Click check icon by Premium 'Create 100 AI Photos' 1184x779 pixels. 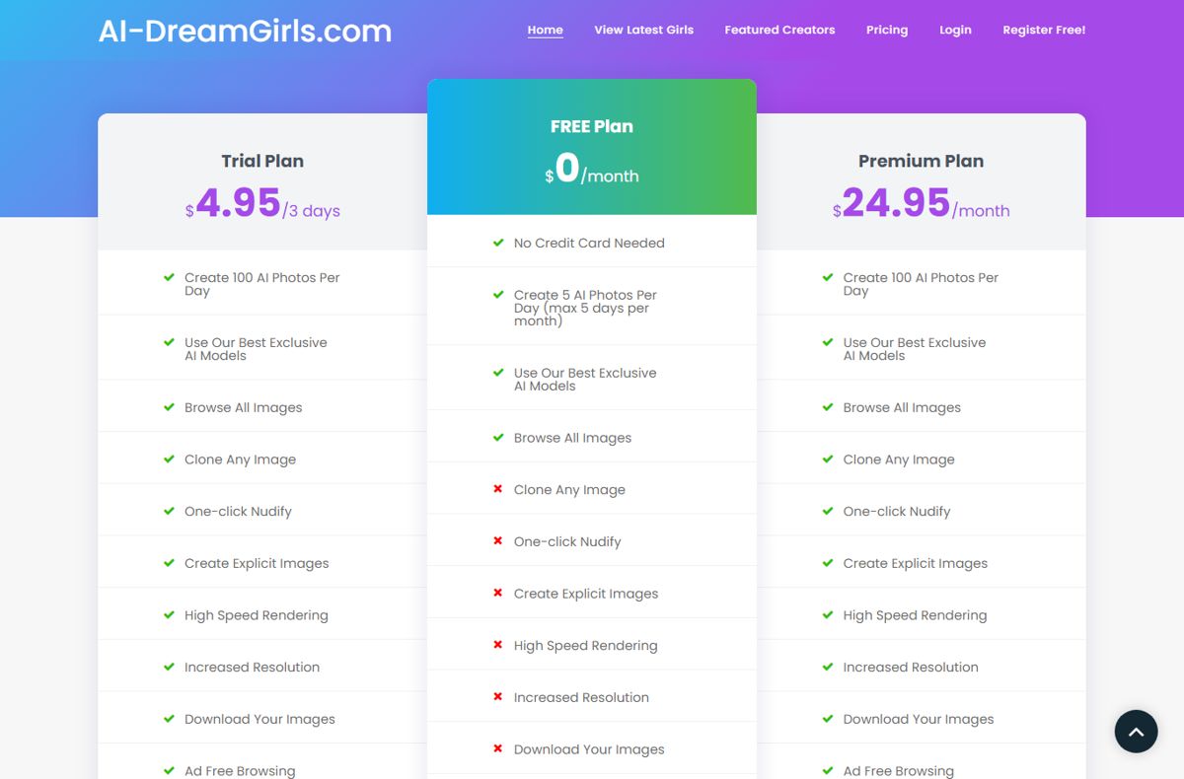point(828,277)
